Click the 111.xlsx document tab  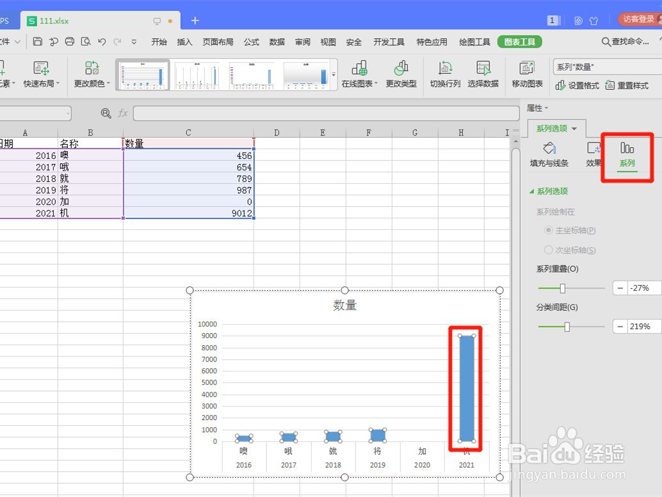click(101, 20)
